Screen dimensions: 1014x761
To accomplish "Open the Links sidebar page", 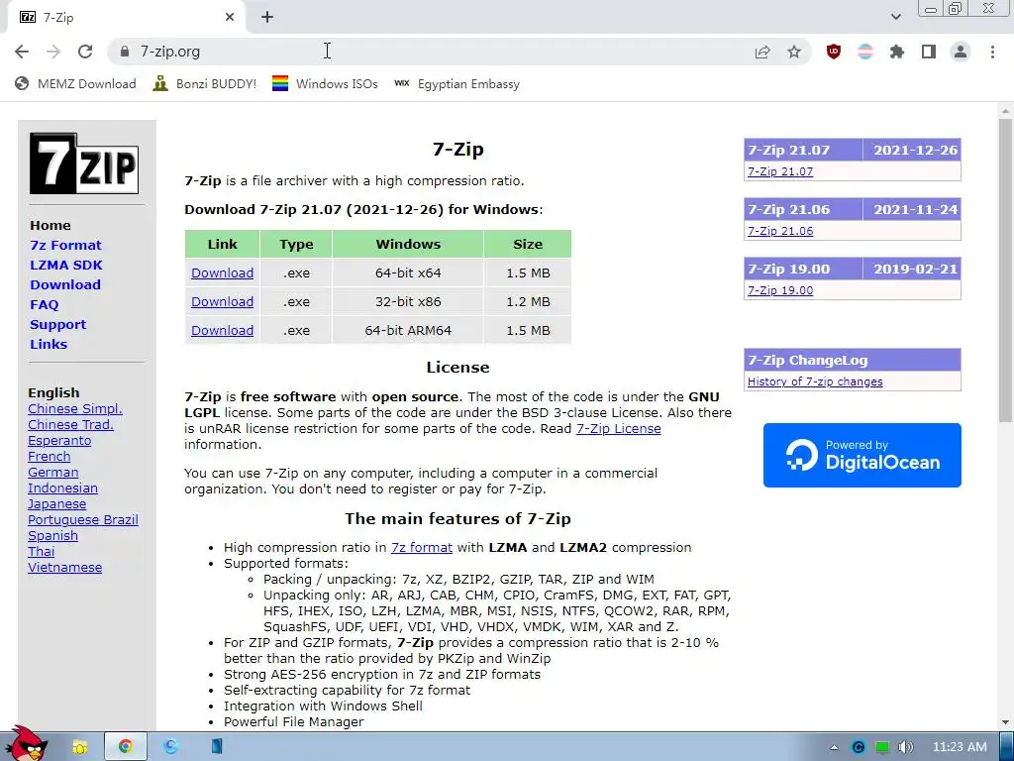I will (49, 344).
